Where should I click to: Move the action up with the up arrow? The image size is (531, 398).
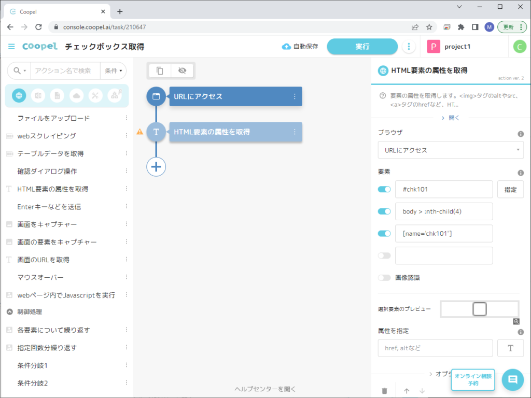coord(407,391)
